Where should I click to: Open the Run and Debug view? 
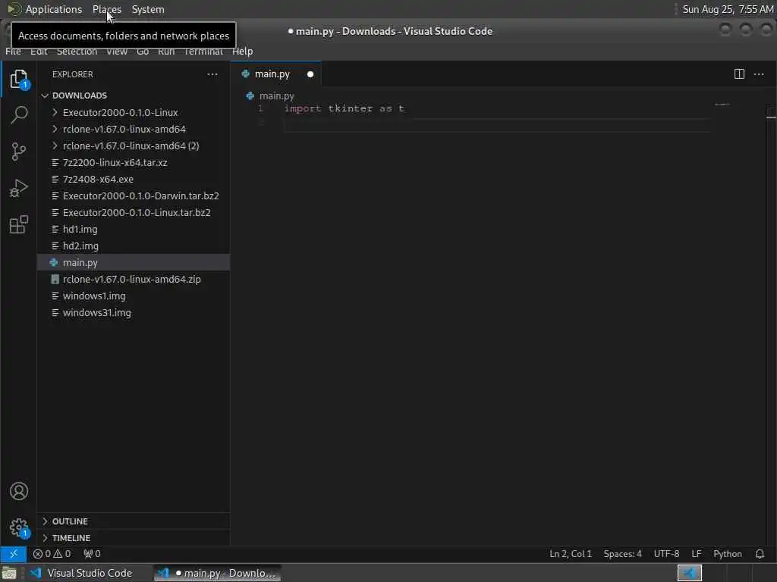19,188
